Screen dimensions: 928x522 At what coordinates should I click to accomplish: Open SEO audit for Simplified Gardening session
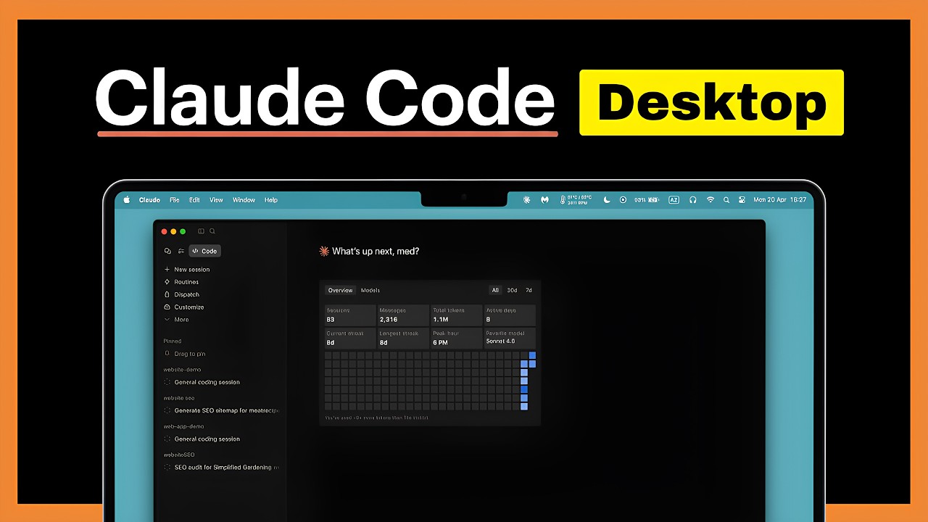(x=222, y=468)
